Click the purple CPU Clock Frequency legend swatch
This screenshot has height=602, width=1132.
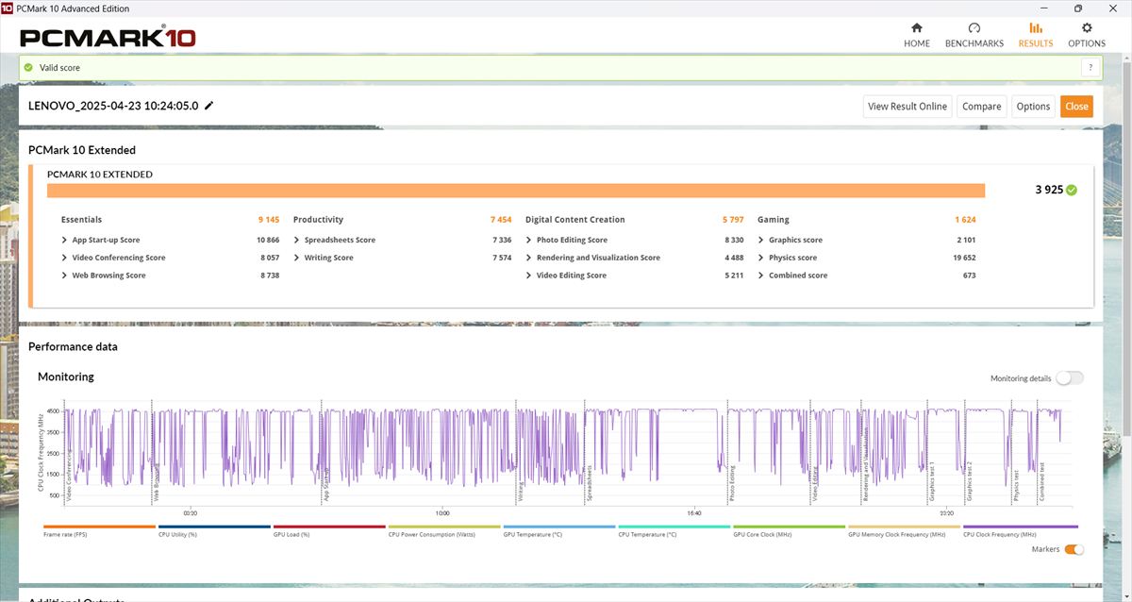1020,527
